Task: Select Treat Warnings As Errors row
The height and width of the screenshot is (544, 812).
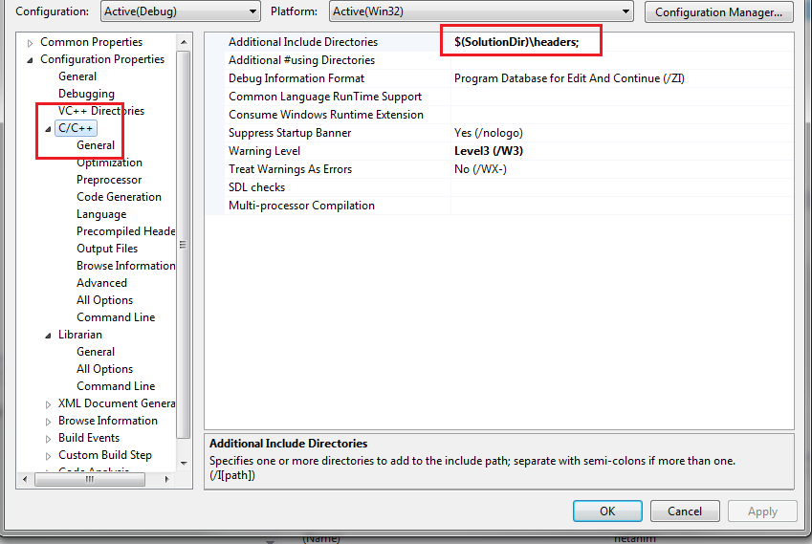Action: point(499,168)
